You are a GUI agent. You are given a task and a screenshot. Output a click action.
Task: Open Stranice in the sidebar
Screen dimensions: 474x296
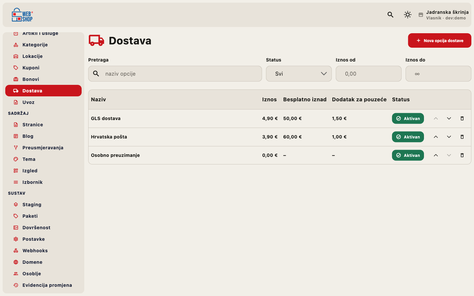click(43, 125)
